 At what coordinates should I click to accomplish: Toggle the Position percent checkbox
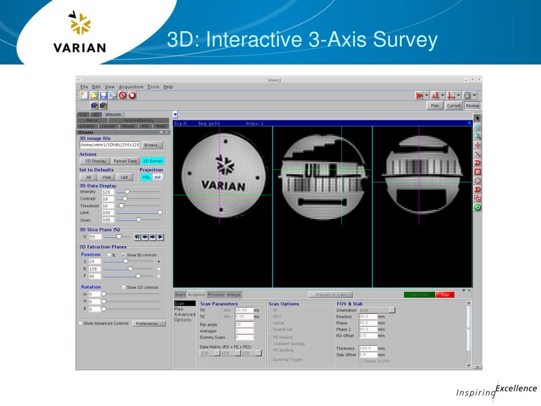click(x=109, y=255)
